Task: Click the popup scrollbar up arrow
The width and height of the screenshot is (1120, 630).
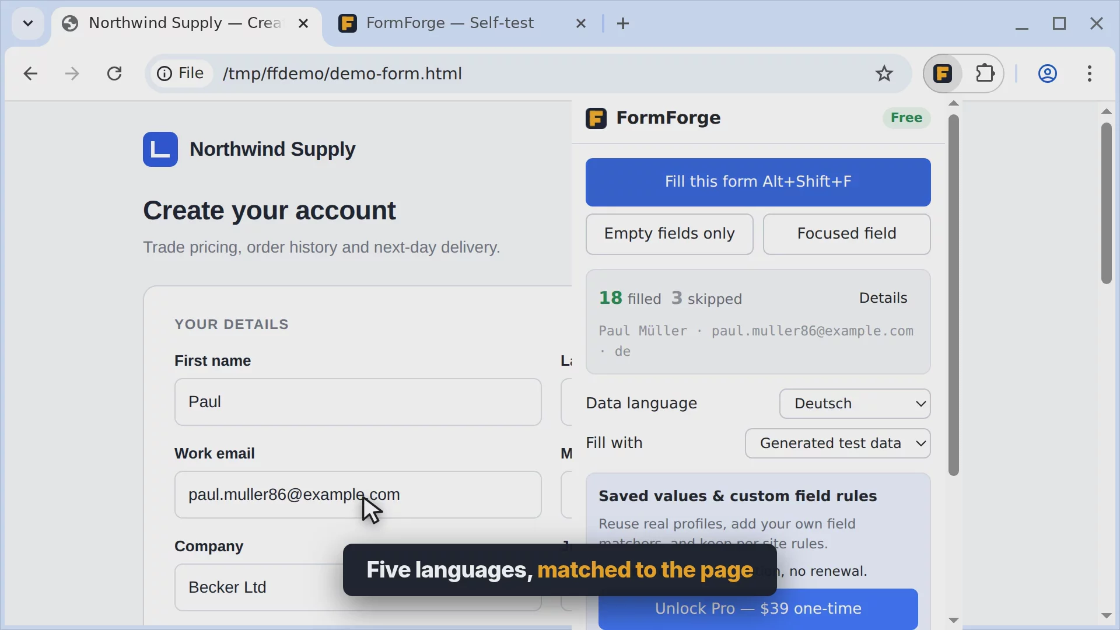Action: click(954, 104)
